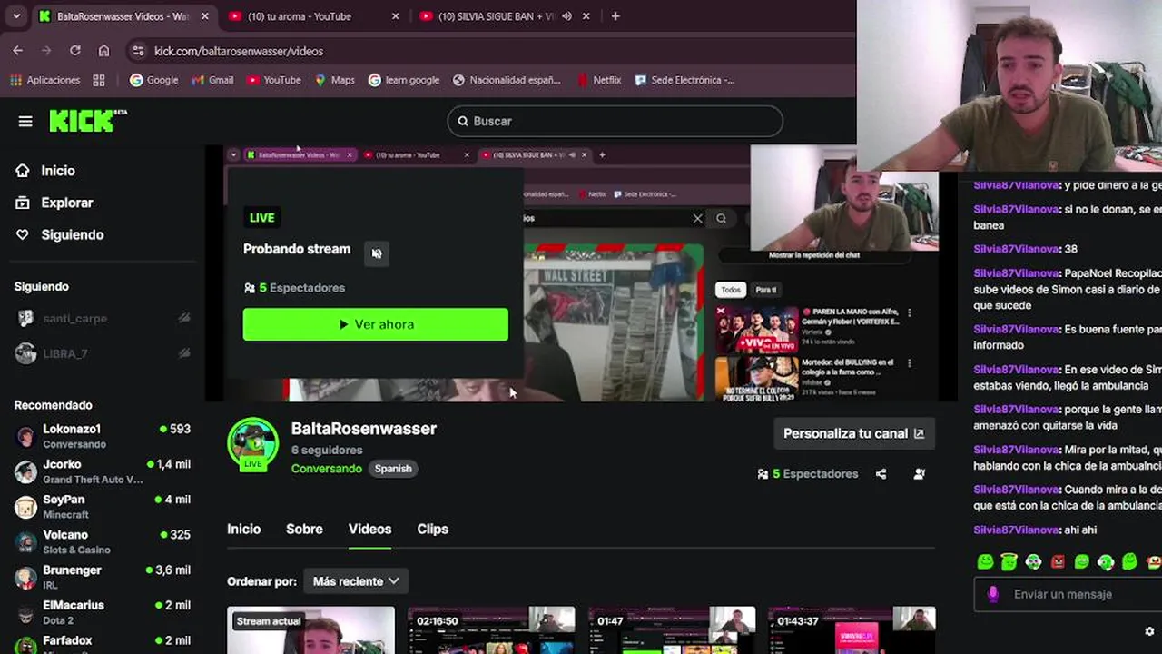Click the Kick logo
The image size is (1162, 654).
point(88,121)
